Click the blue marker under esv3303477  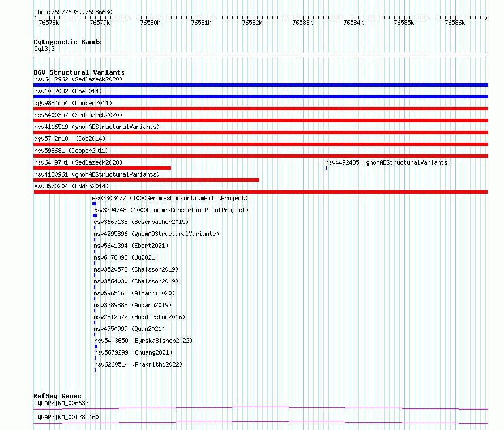click(x=94, y=204)
